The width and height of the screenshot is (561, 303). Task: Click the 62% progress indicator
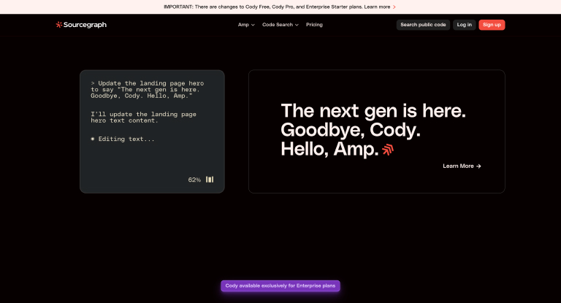[x=194, y=180]
